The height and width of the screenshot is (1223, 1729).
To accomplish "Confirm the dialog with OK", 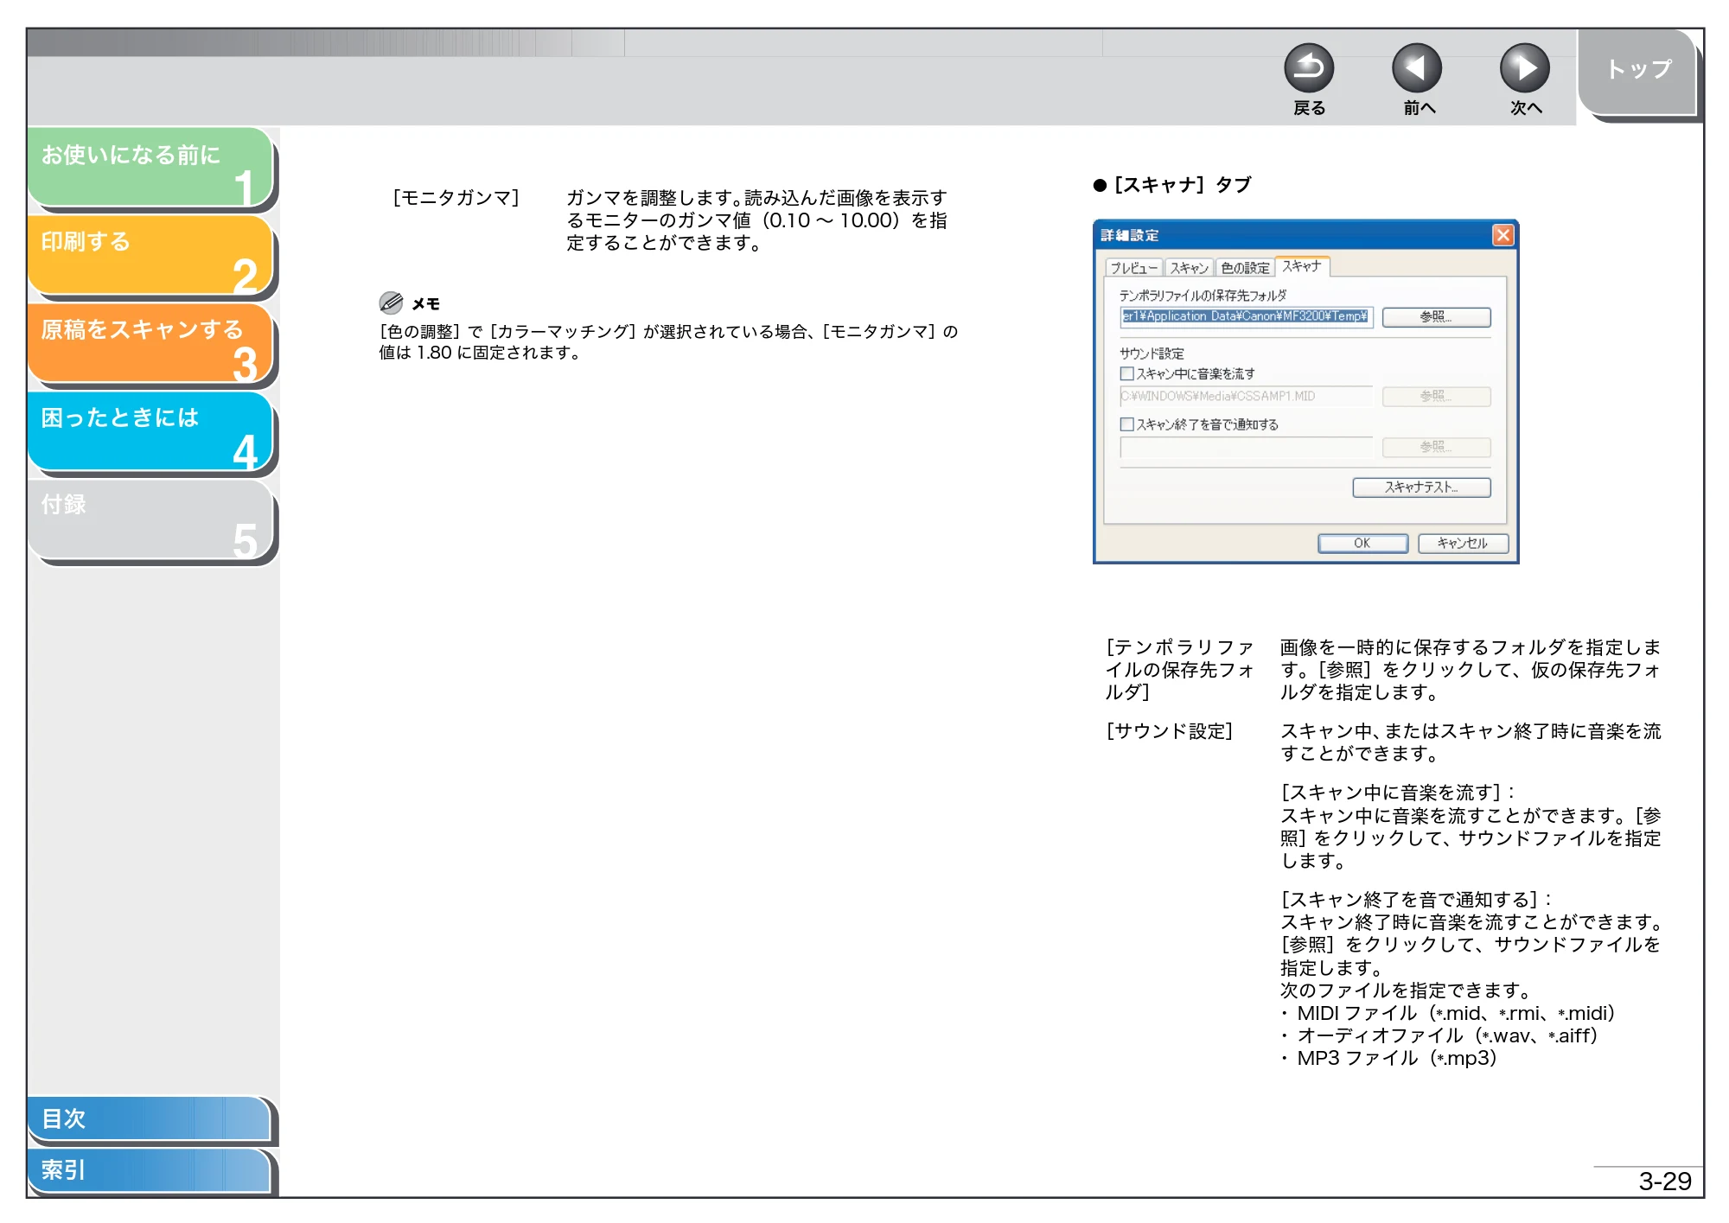I will point(1362,543).
